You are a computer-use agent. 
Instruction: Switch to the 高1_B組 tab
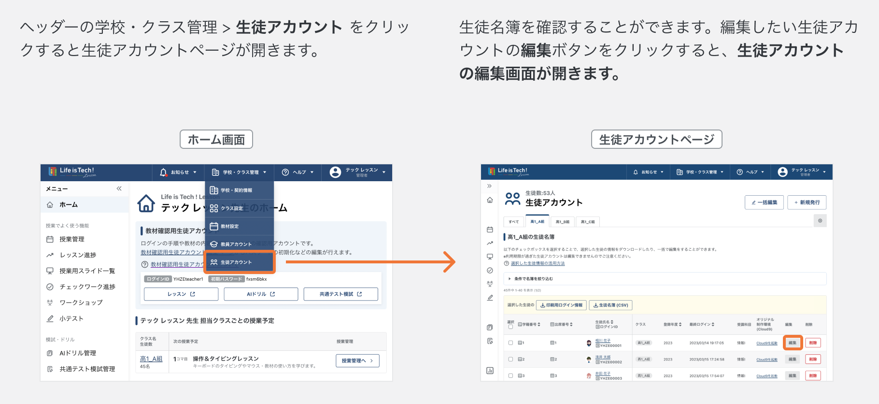point(562,222)
